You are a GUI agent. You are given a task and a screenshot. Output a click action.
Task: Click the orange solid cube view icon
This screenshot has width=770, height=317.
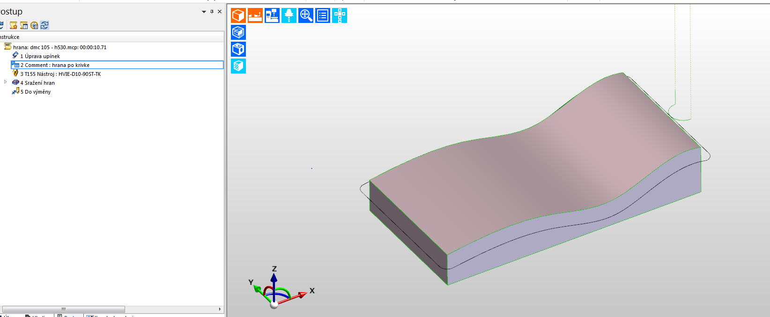pos(238,15)
